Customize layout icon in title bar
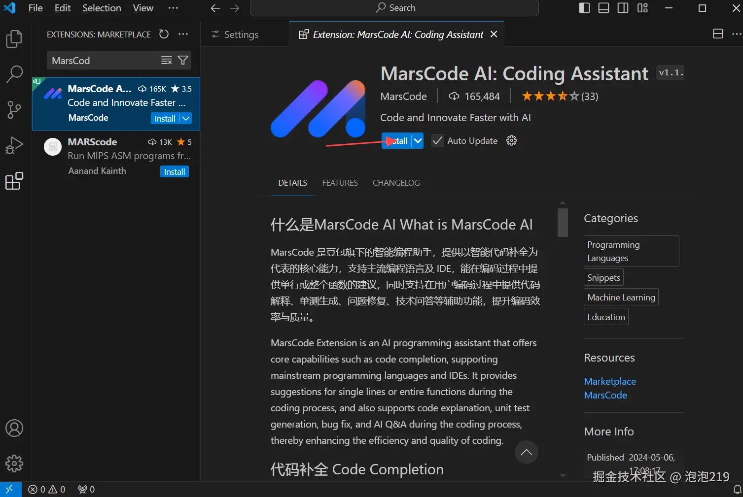743x497 pixels. click(642, 8)
